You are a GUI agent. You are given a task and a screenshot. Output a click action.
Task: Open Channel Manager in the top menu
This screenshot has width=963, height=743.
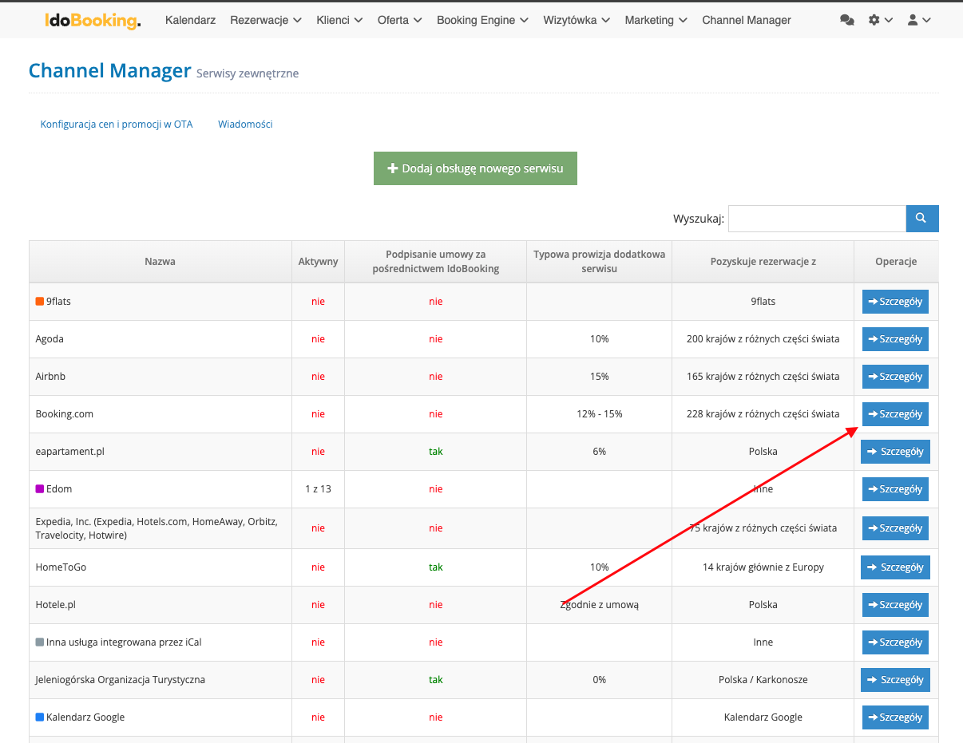747,20
